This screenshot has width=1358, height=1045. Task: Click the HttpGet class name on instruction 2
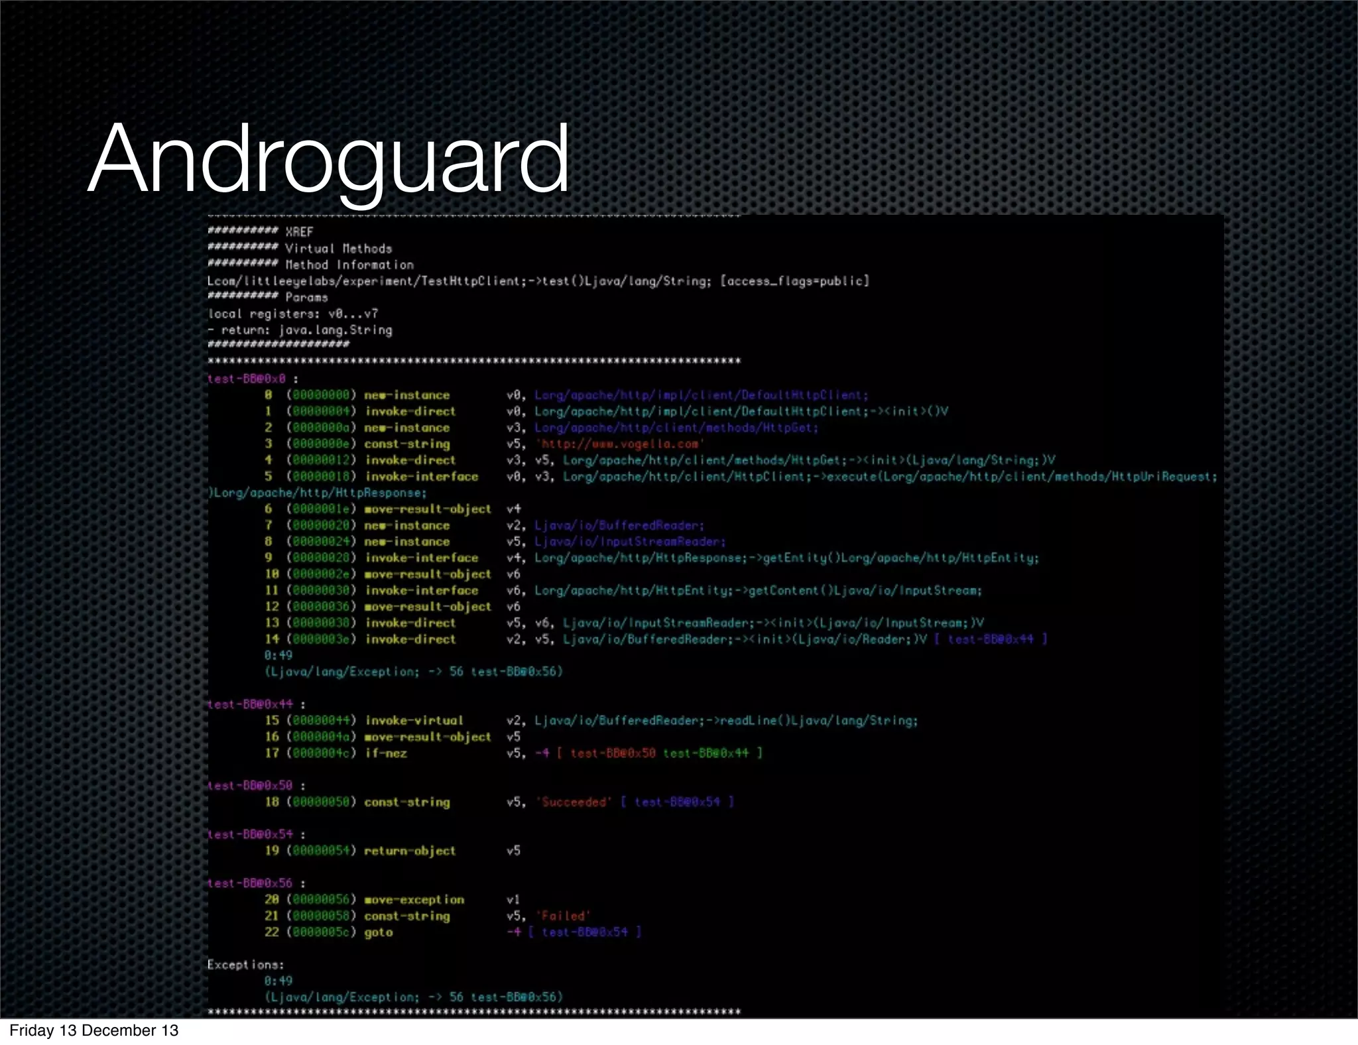676,428
